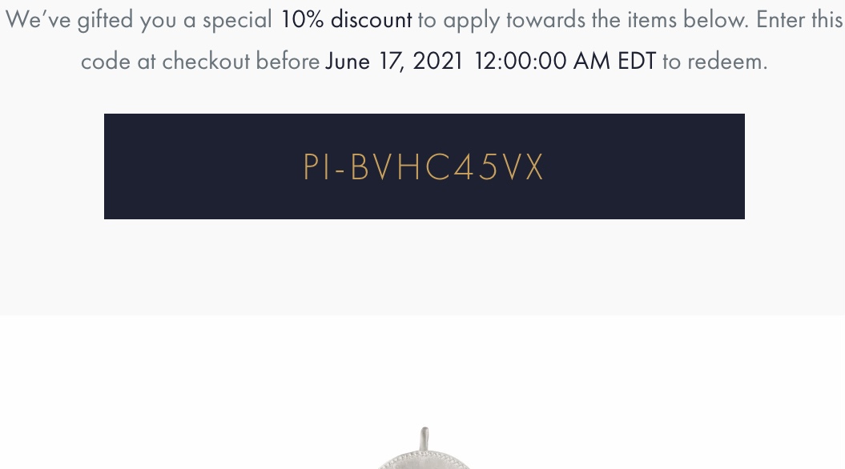The height and width of the screenshot is (469, 845).
Task: Click the "Enter this" text on first line
Action: point(799,20)
